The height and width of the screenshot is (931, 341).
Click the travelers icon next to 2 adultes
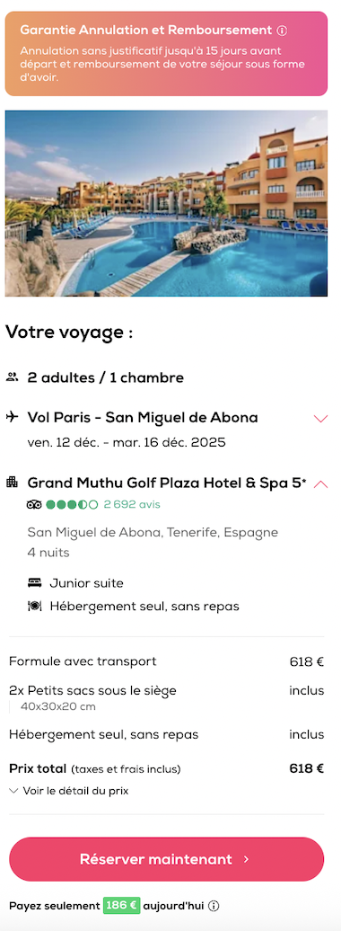click(12, 377)
